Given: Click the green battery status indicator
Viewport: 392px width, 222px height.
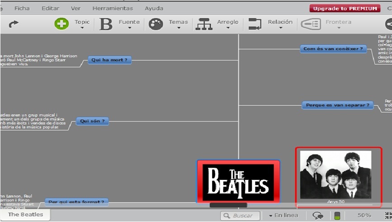Looking at the screenshot, I should pos(336,216).
